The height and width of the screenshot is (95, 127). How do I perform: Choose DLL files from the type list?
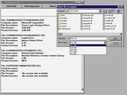pos(88,45)
